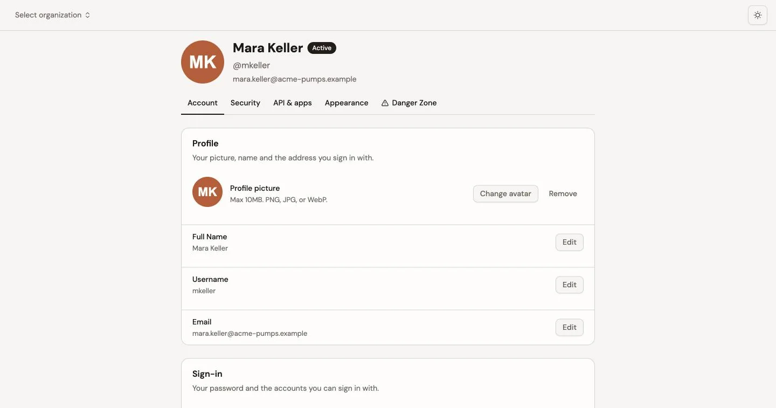Click the MK profile picture thumbnail
This screenshot has width=776, height=408.
coord(207,192)
